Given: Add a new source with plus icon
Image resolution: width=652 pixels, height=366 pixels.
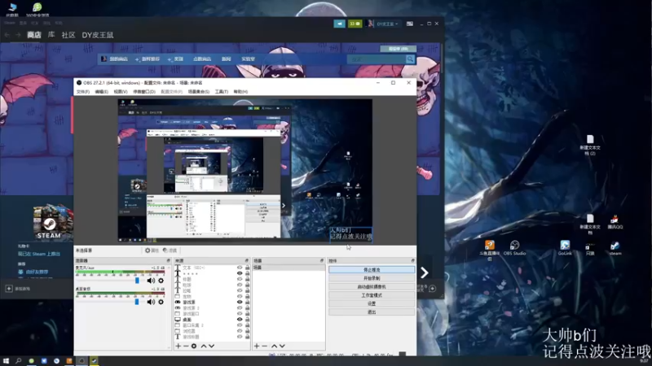Looking at the screenshot, I should tap(178, 346).
